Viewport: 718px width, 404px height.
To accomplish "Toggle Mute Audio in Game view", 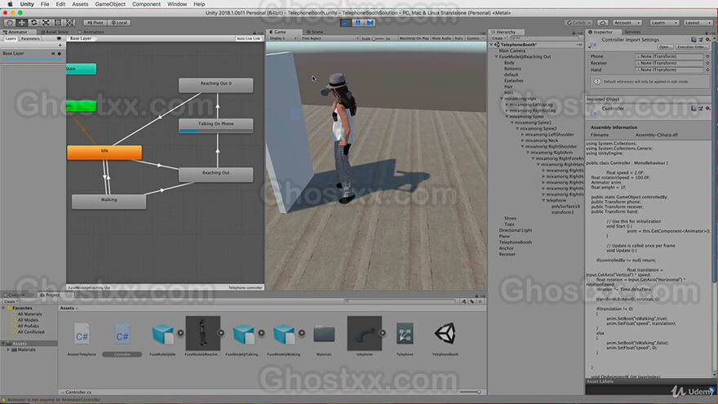I will tap(441, 38).
